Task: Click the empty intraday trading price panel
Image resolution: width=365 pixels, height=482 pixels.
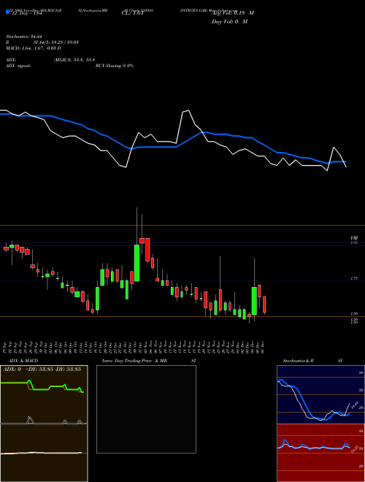Action: [x=146, y=409]
